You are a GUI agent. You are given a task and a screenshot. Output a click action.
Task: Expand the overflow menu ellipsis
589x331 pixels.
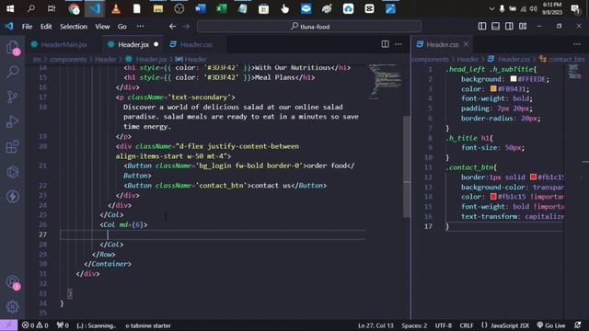tap(140, 27)
